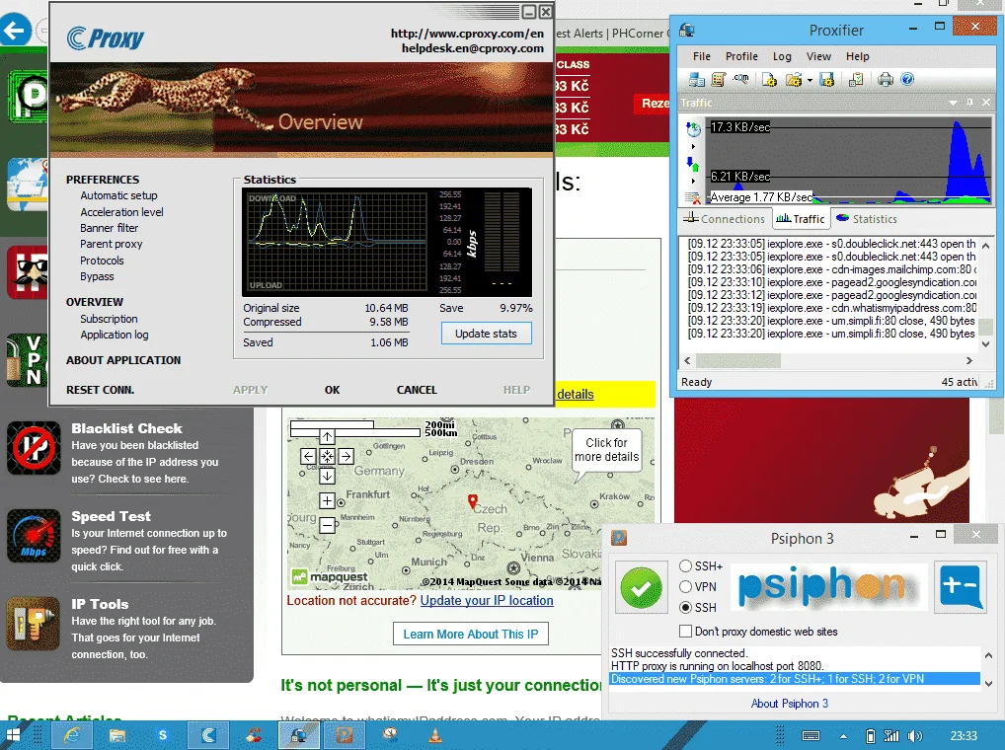Open Proxification Rules icon in Proxifier toolbar
The image size is (1005, 750).
[718, 79]
